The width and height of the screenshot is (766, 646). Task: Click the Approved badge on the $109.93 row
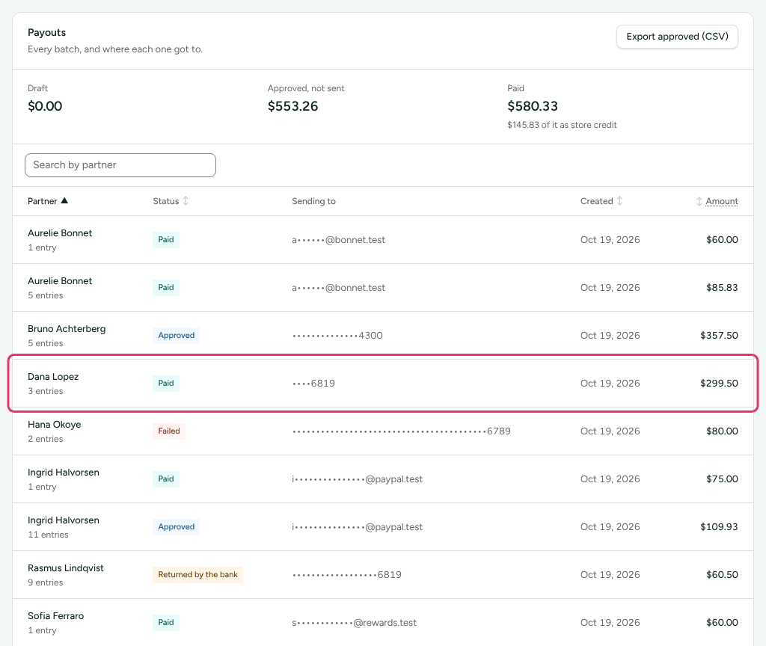tap(176, 527)
